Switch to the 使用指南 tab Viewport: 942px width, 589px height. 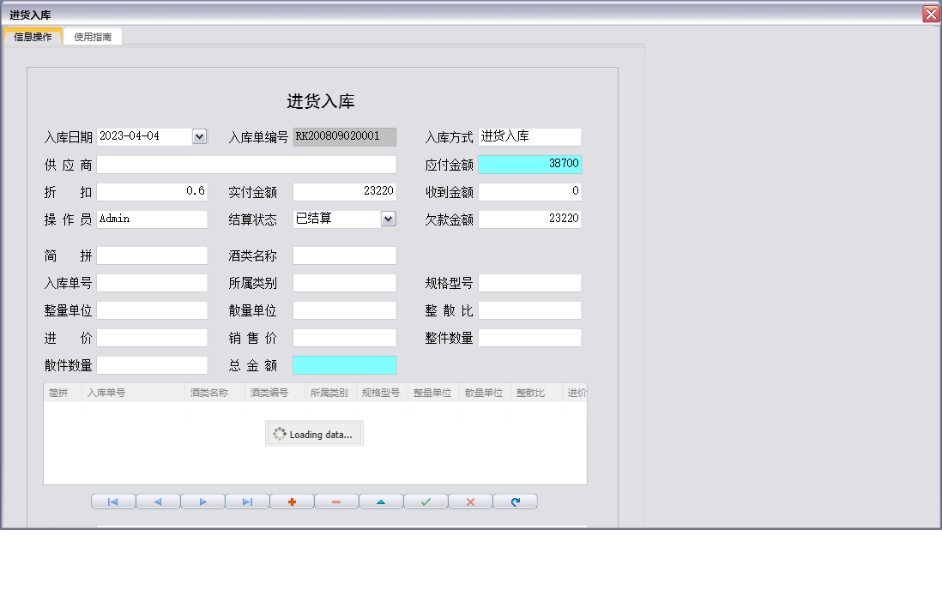coord(92,36)
